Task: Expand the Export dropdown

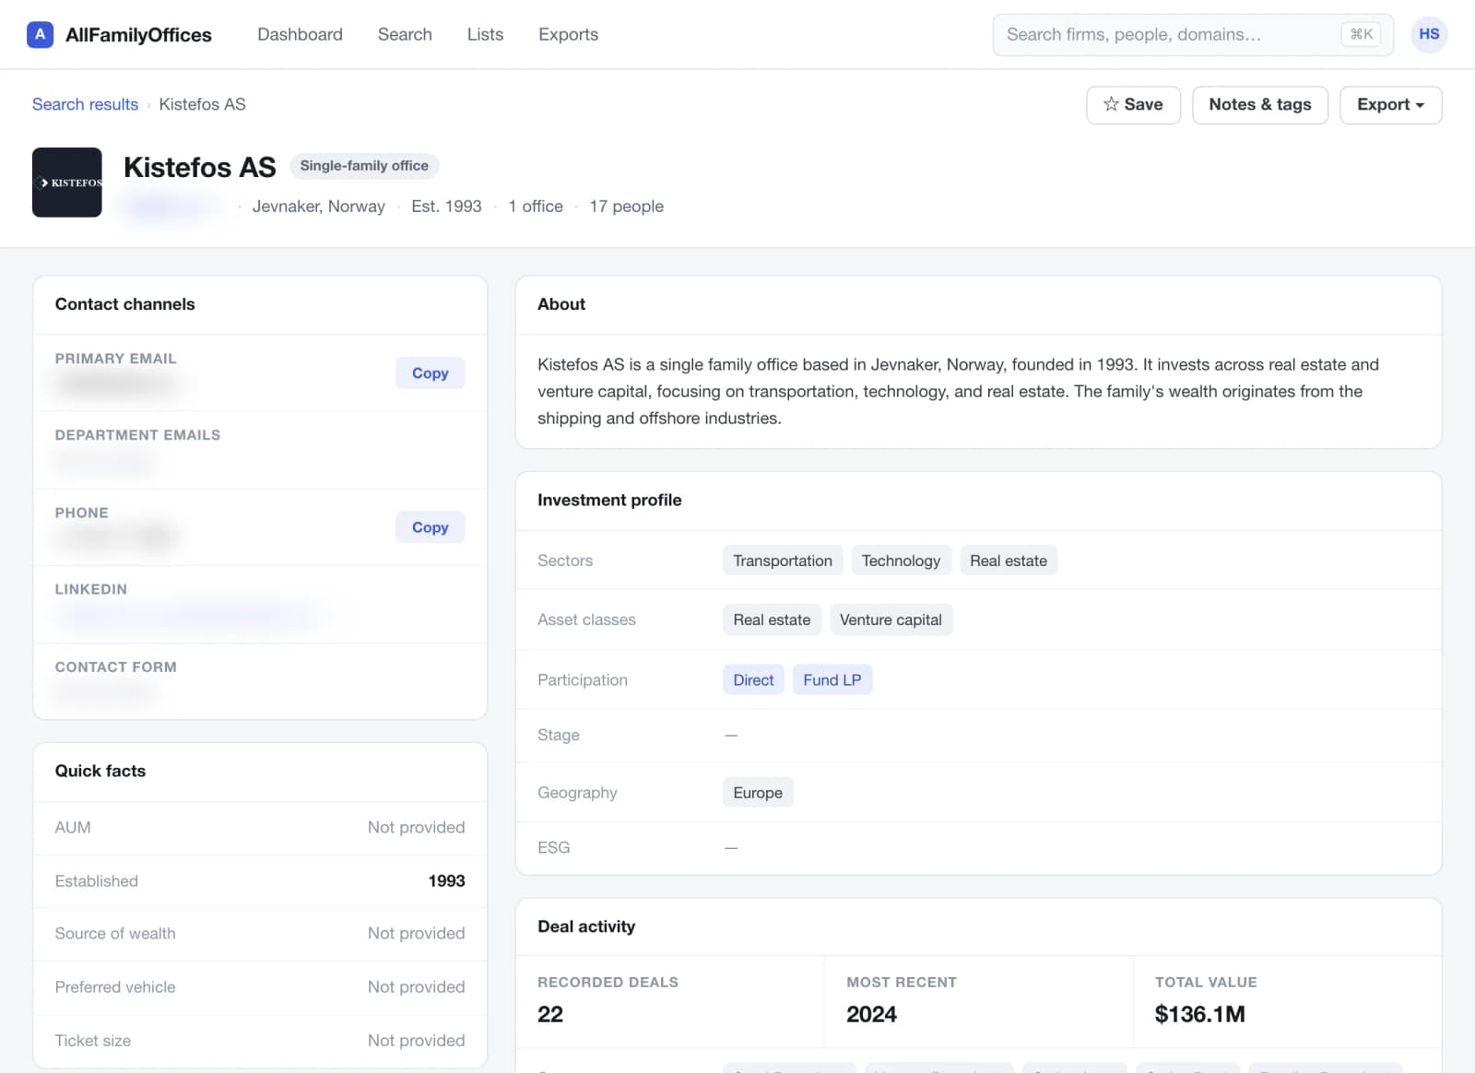Action: pyautogui.click(x=1390, y=105)
